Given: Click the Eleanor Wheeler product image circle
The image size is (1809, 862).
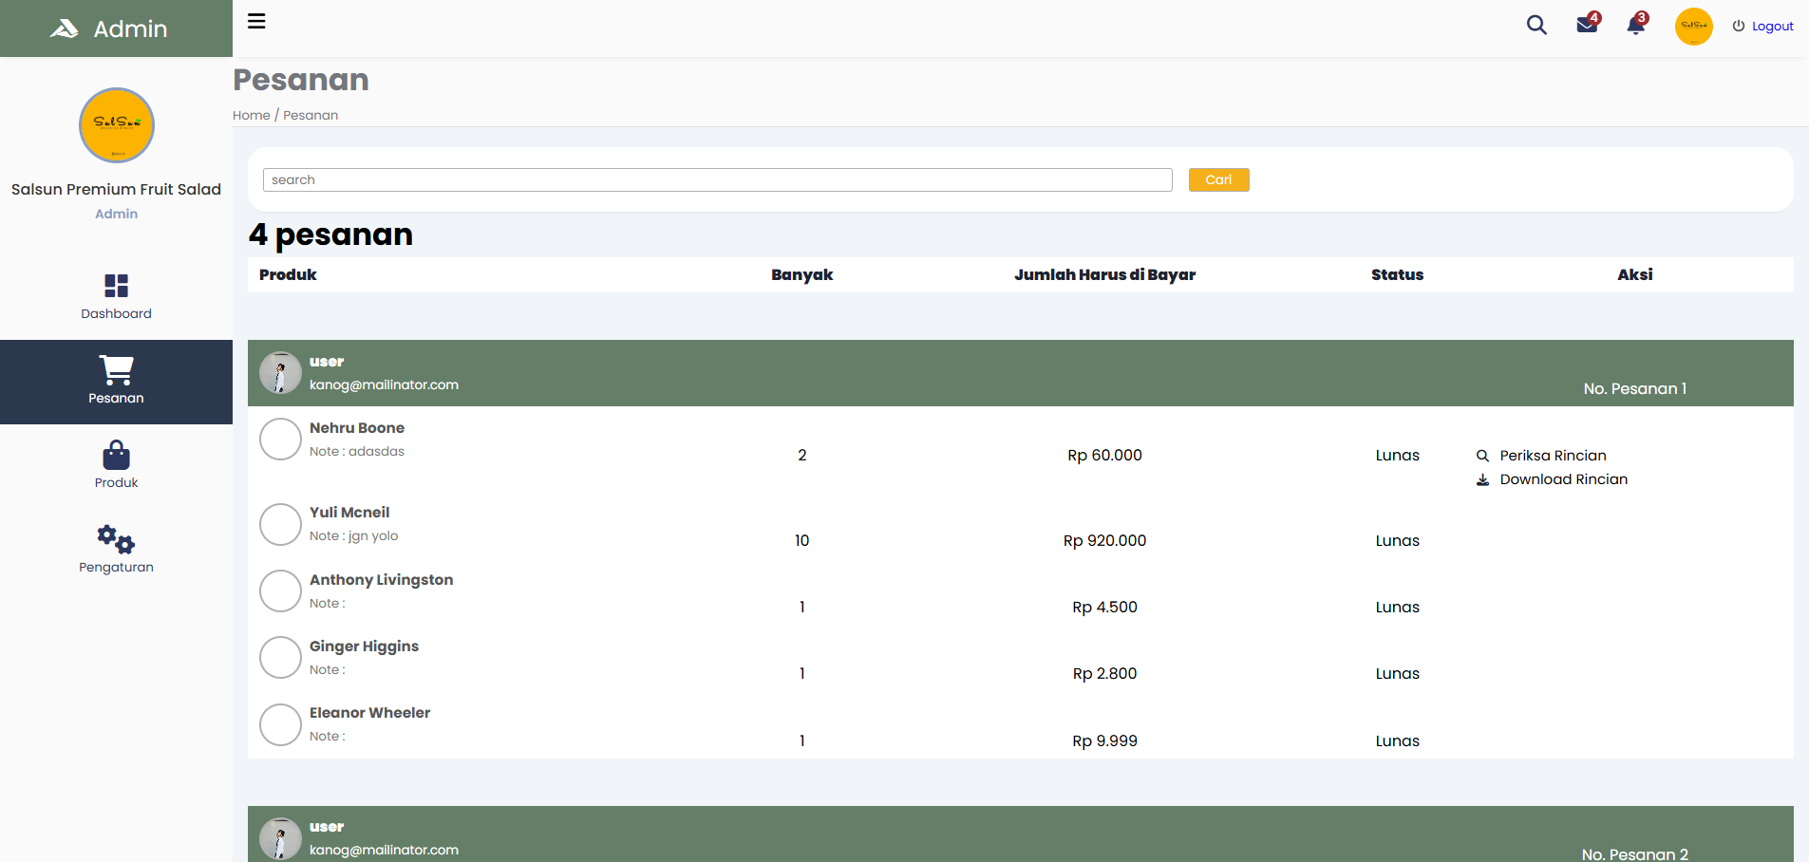Looking at the screenshot, I should click(x=280, y=724).
